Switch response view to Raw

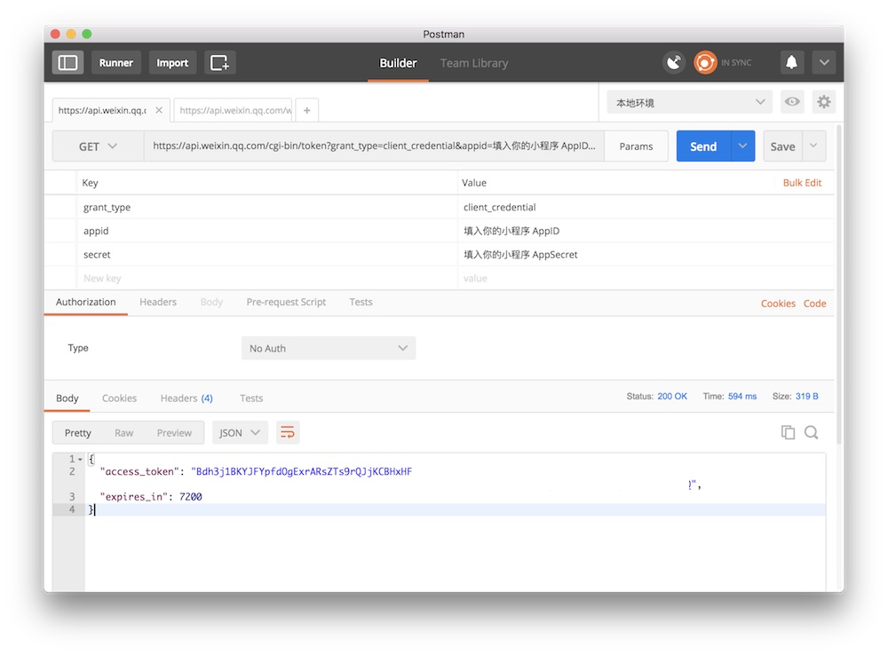(124, 433)
